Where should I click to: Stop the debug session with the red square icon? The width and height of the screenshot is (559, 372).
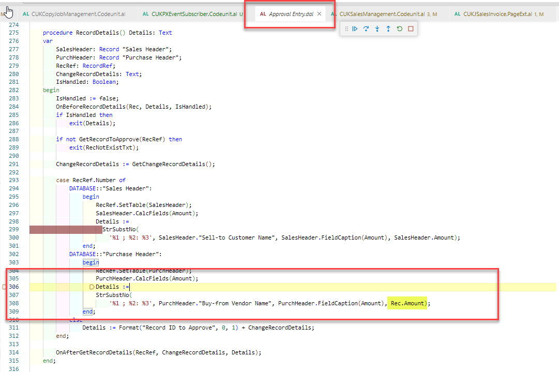410,28
